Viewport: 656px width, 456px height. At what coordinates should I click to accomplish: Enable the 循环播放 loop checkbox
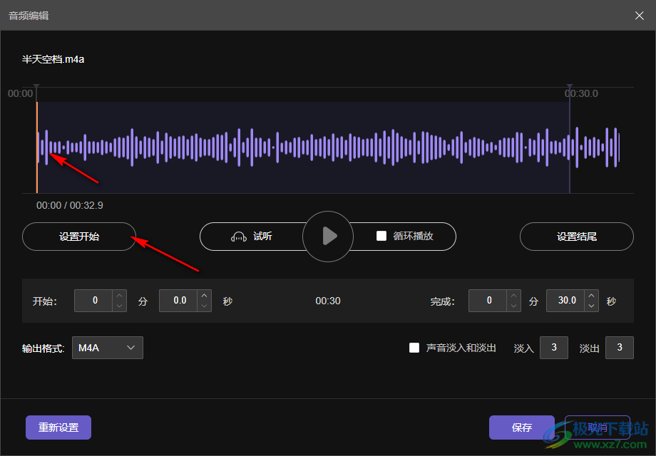(381, 236)
